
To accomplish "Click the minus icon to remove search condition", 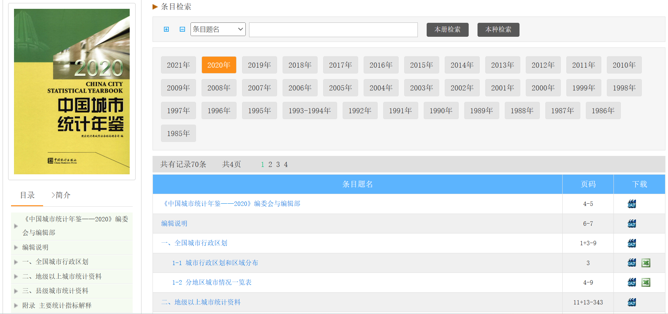I will (x=182, y=29).
